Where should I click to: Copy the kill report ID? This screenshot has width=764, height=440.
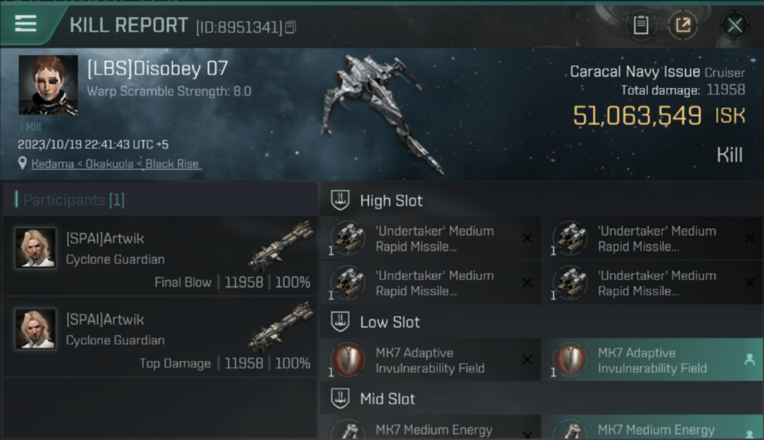(x=291, y=27)
